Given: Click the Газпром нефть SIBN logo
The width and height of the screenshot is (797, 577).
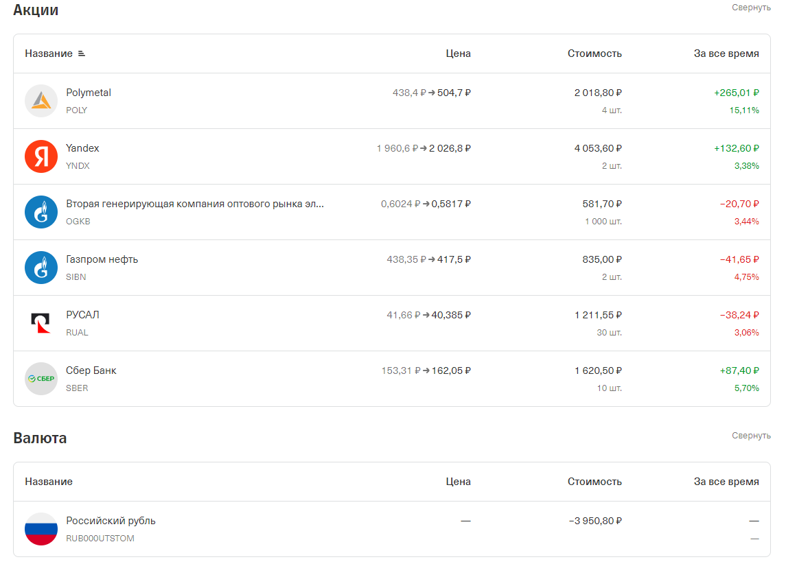Looking at the screenshot, I should 41,268.
